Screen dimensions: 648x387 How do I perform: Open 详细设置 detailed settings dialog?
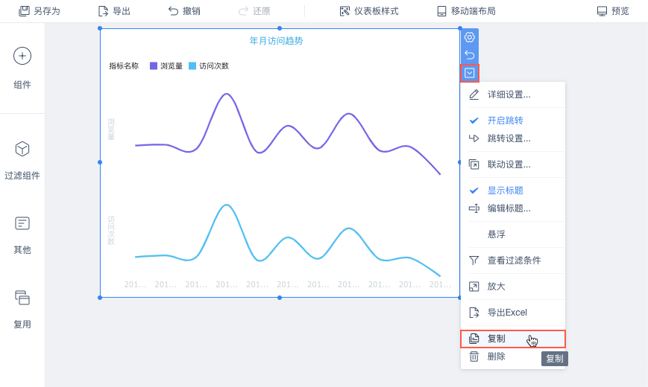pos(509,95)
